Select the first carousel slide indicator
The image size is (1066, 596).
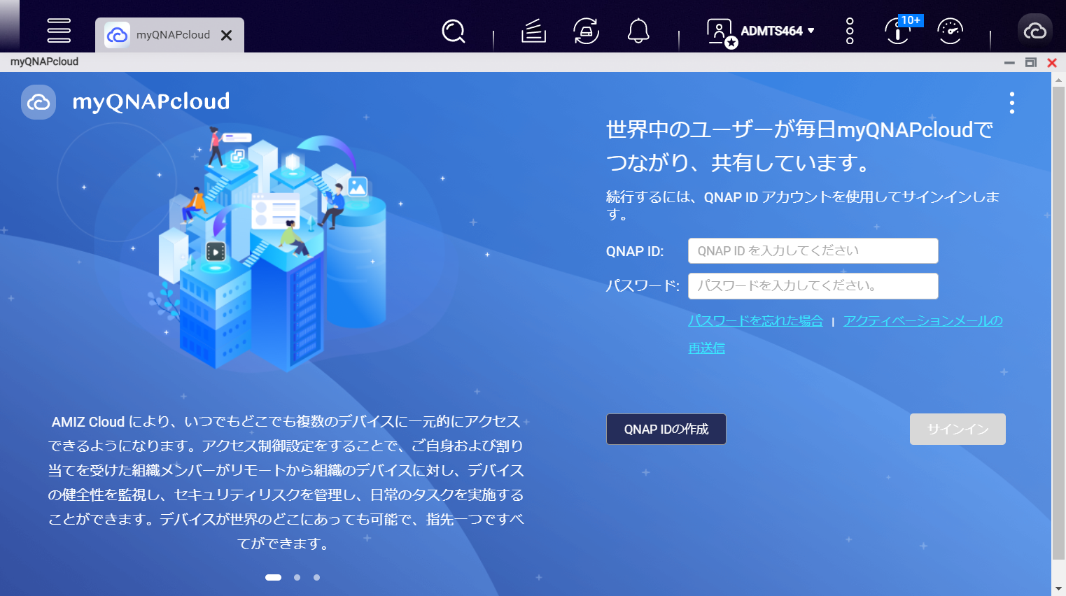pyautogui.click(x=273, y=578)
